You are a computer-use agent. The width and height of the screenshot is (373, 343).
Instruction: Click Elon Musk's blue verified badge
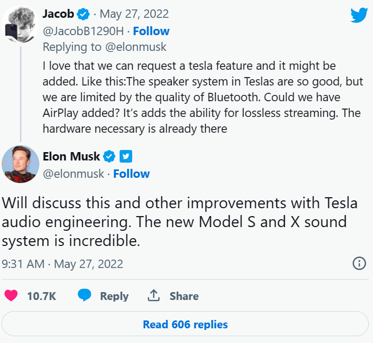click(109, 156)
